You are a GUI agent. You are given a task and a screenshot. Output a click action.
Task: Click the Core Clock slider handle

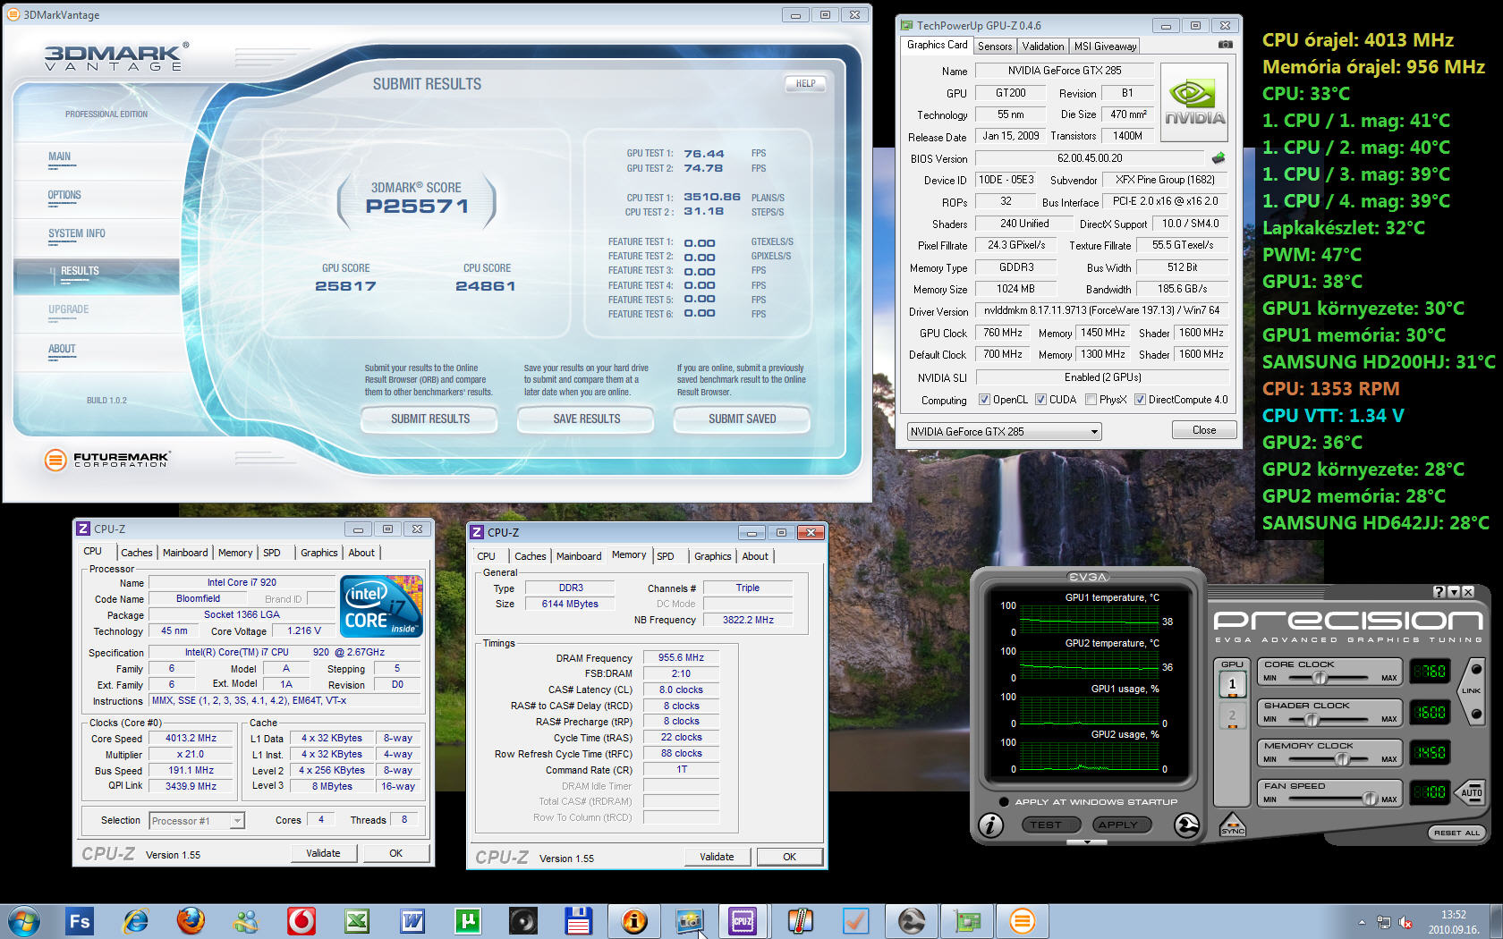pyautogui.click(x=1320, y=678)
